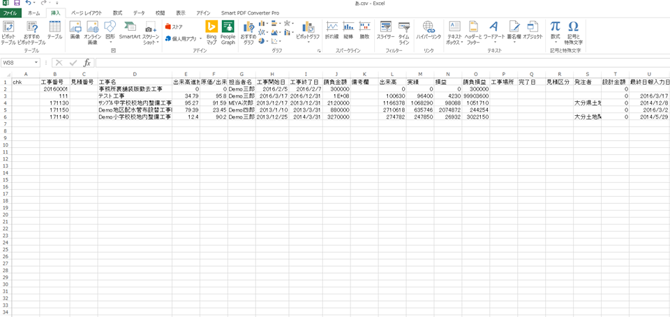
Task: Open the column chart dropdown
Action: [263, 24]
